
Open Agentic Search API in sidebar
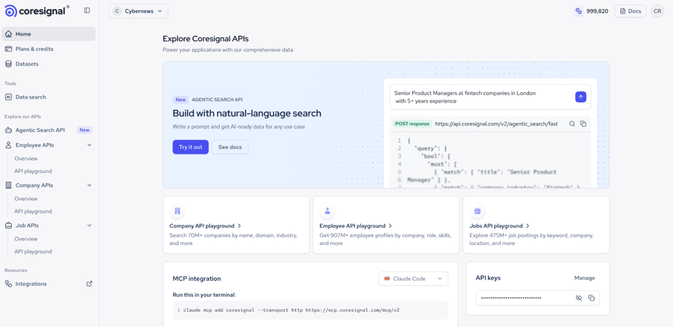(40, 130)
